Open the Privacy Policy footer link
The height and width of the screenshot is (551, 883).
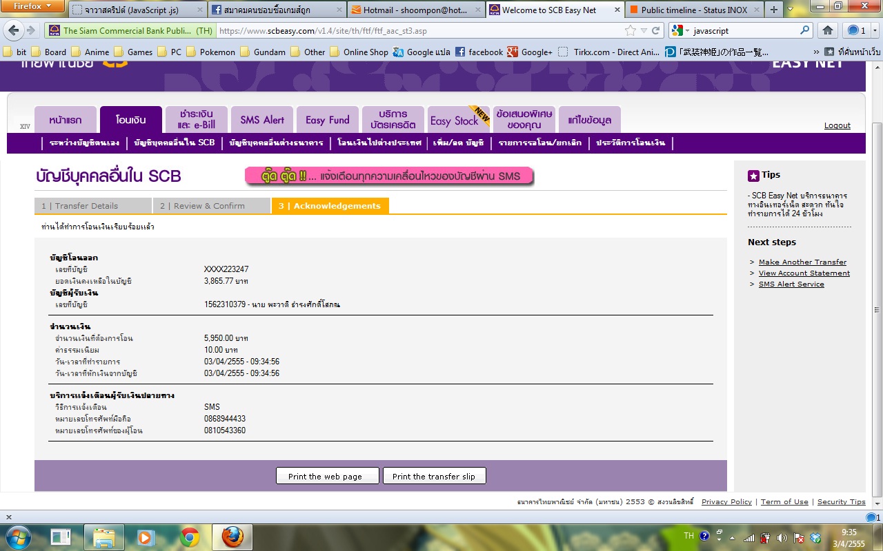click(726, 502)
